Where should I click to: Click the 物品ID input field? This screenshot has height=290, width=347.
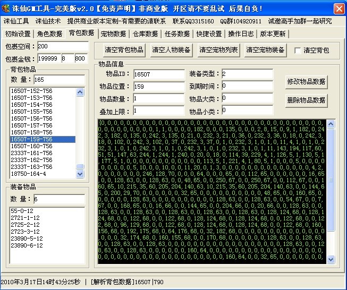click(x=157, y=74)
